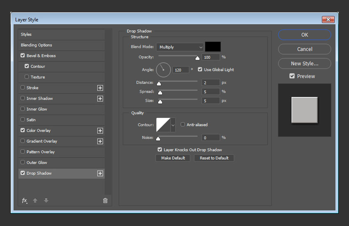The height and width of the screenshot is (226, 349).
Task: Uncheck the Color Overlay checkbox
Action: pos(23,130)
